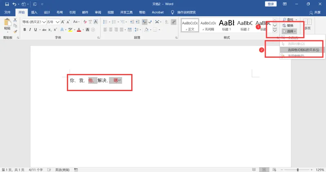The height and width of the screenshot is (172, 326).
Task: Open the References (引用) tab
Action: (72, 13)
